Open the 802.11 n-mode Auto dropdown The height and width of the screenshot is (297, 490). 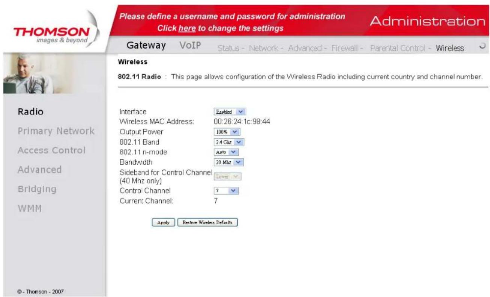click(226, 152)
